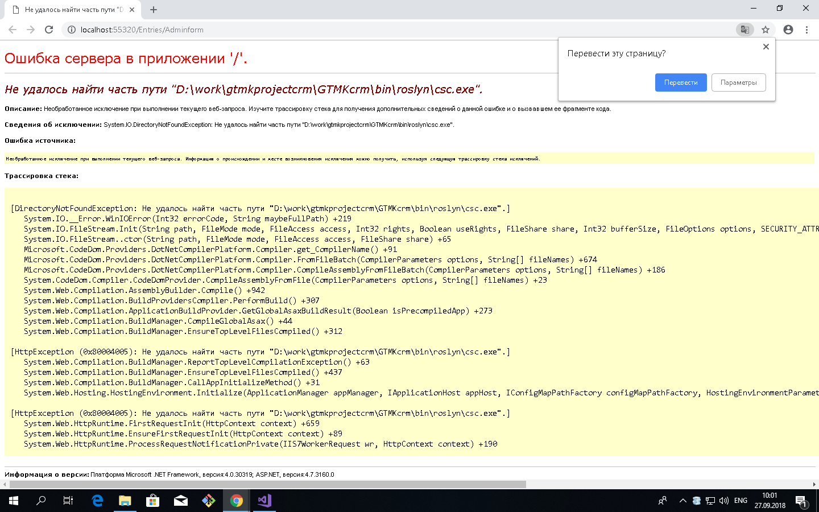Open the Action Center notifications
This screenshot has height=512, width=819.
[801, 501]
